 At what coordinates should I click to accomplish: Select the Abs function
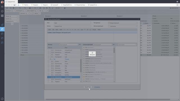(98, 47)
